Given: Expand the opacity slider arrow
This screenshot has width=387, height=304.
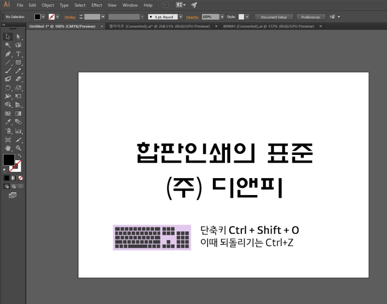Looking at the screenshot, I should coord(223,17).
